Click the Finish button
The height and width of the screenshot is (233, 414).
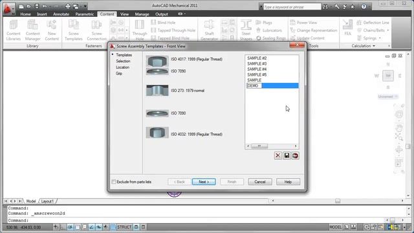click(232, 182)
